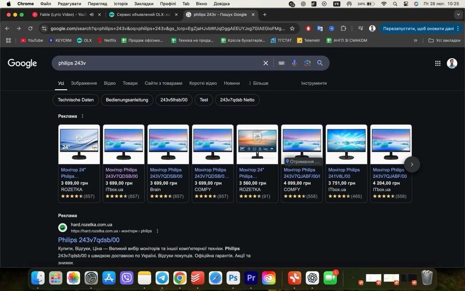This screenshot has height=291, width=465.
Task: Open the ROZETKA monitor card priced 3 560,00 грн
Action: point(257,163)
